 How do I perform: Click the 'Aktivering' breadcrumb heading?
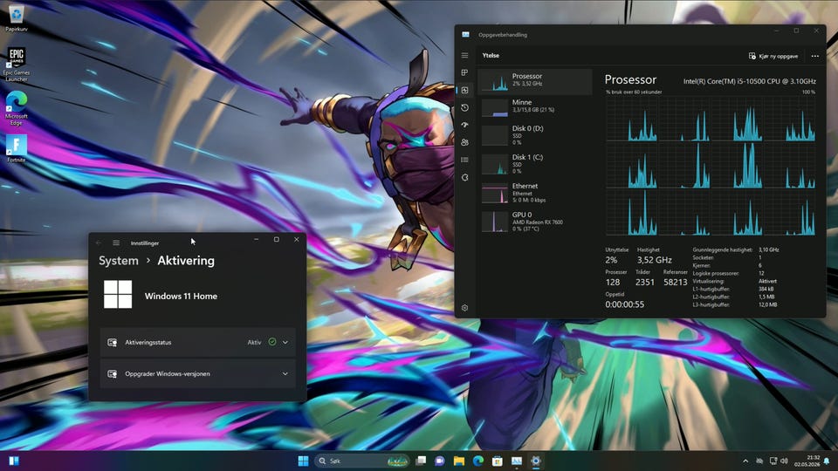186,261
